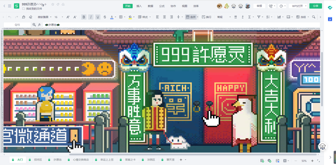Click the sort A-Z icon
The image size is (336, 165).
268,17
